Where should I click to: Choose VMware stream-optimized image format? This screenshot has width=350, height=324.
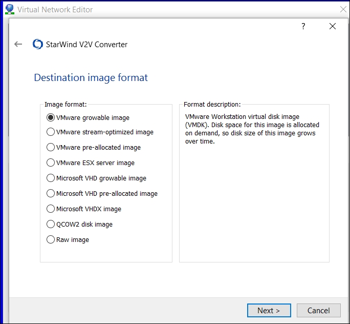pos(51,132)
